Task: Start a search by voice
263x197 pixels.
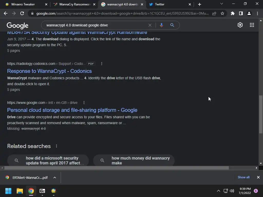Action: (161, 25)
